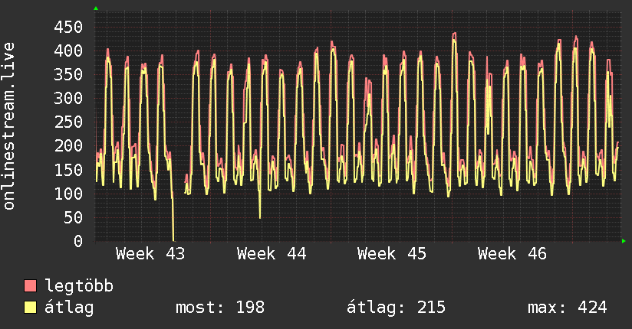
Task: Click the 'max: 424' statistic
Action: (567, 308)
